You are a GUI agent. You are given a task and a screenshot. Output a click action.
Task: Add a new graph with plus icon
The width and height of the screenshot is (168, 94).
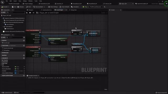[24, 40]
